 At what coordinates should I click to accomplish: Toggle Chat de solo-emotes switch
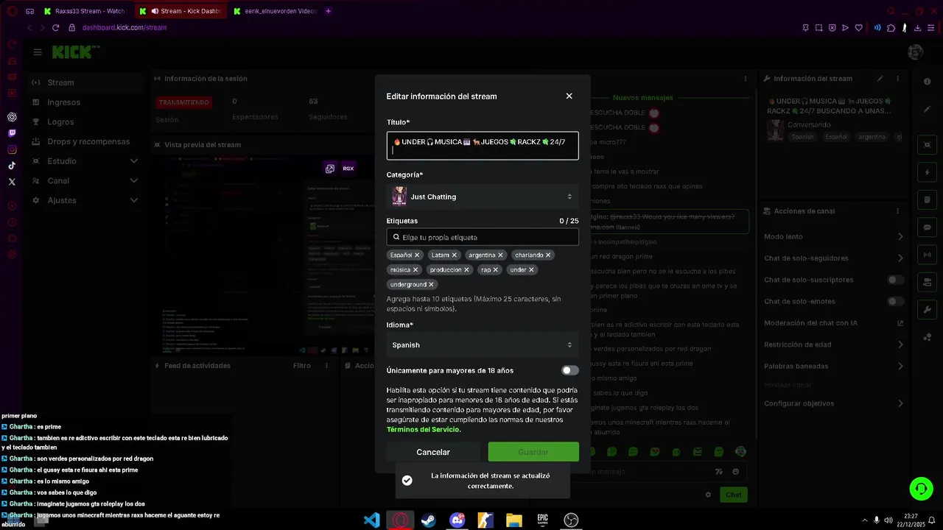pyautogui.click(x=896, y=301)
